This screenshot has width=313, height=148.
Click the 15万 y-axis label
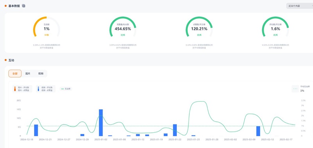19,110
